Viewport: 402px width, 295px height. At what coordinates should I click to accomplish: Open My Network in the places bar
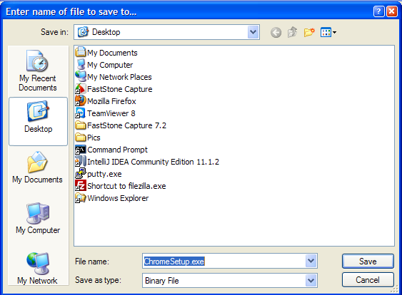37,269
